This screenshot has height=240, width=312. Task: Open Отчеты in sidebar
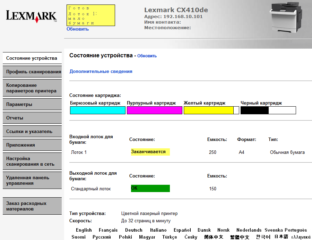coord(32,118)
